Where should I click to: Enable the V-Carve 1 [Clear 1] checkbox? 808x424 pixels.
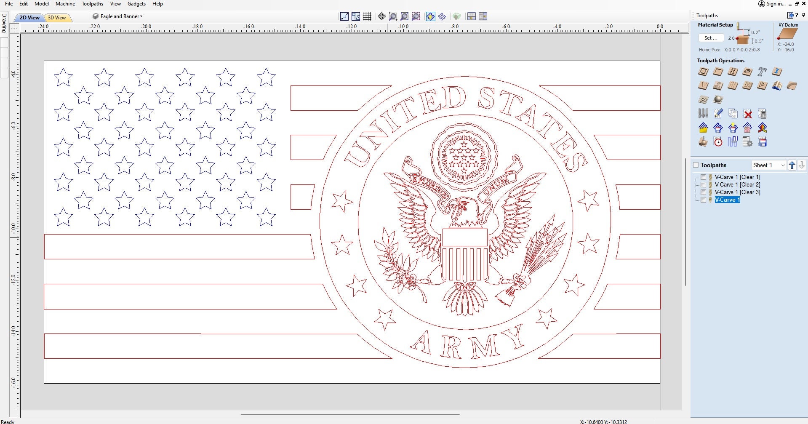pyautogui.click(x=704, y=177)
